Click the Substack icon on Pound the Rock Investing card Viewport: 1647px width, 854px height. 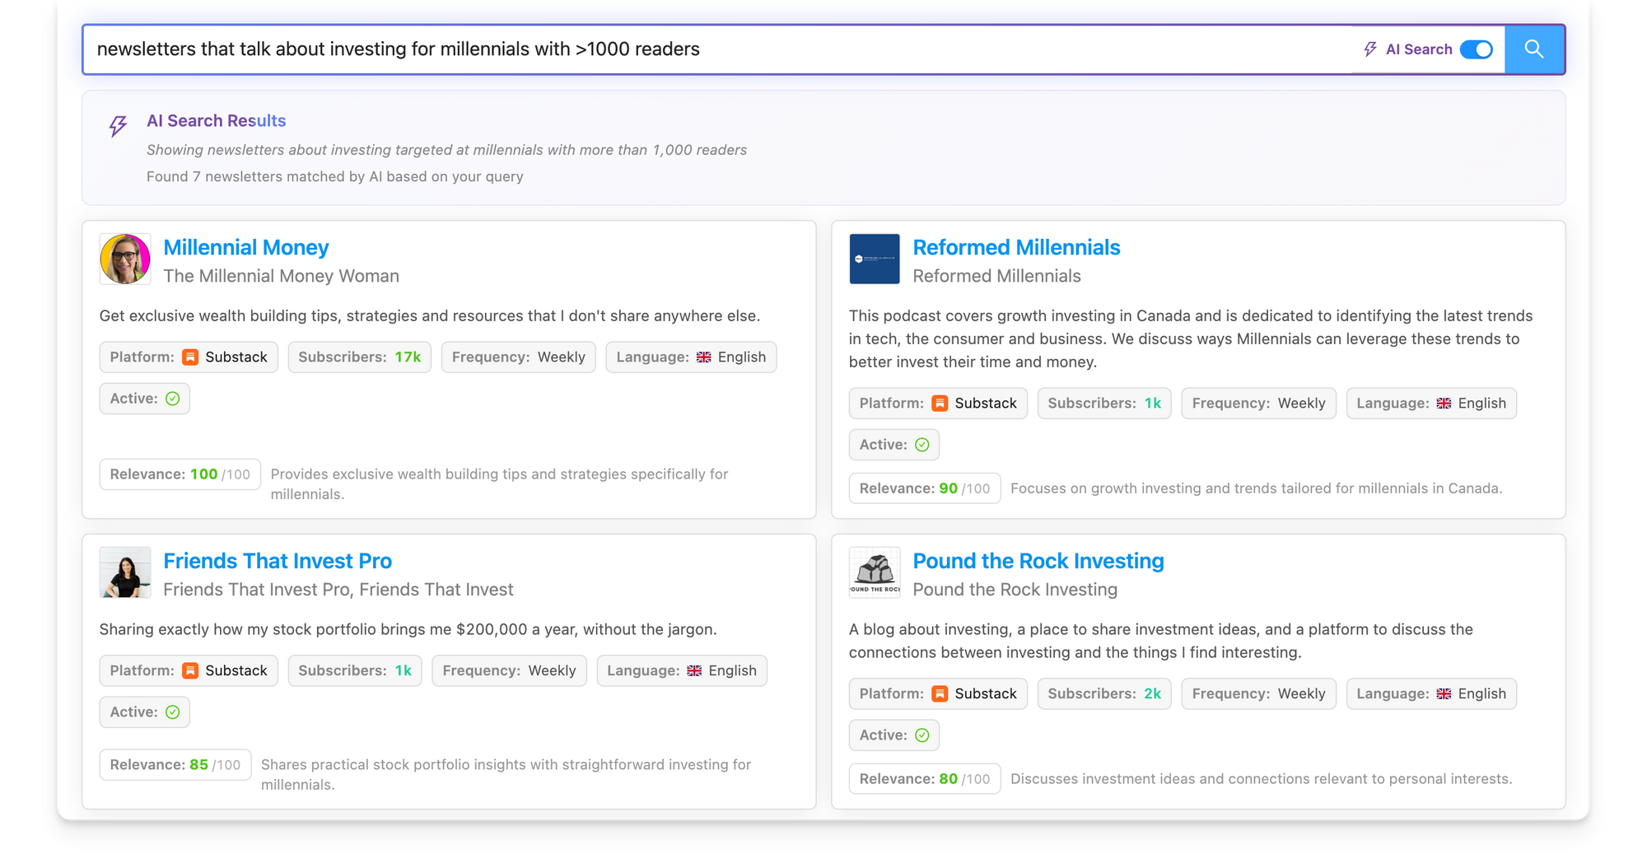click(x=939, y=693)
